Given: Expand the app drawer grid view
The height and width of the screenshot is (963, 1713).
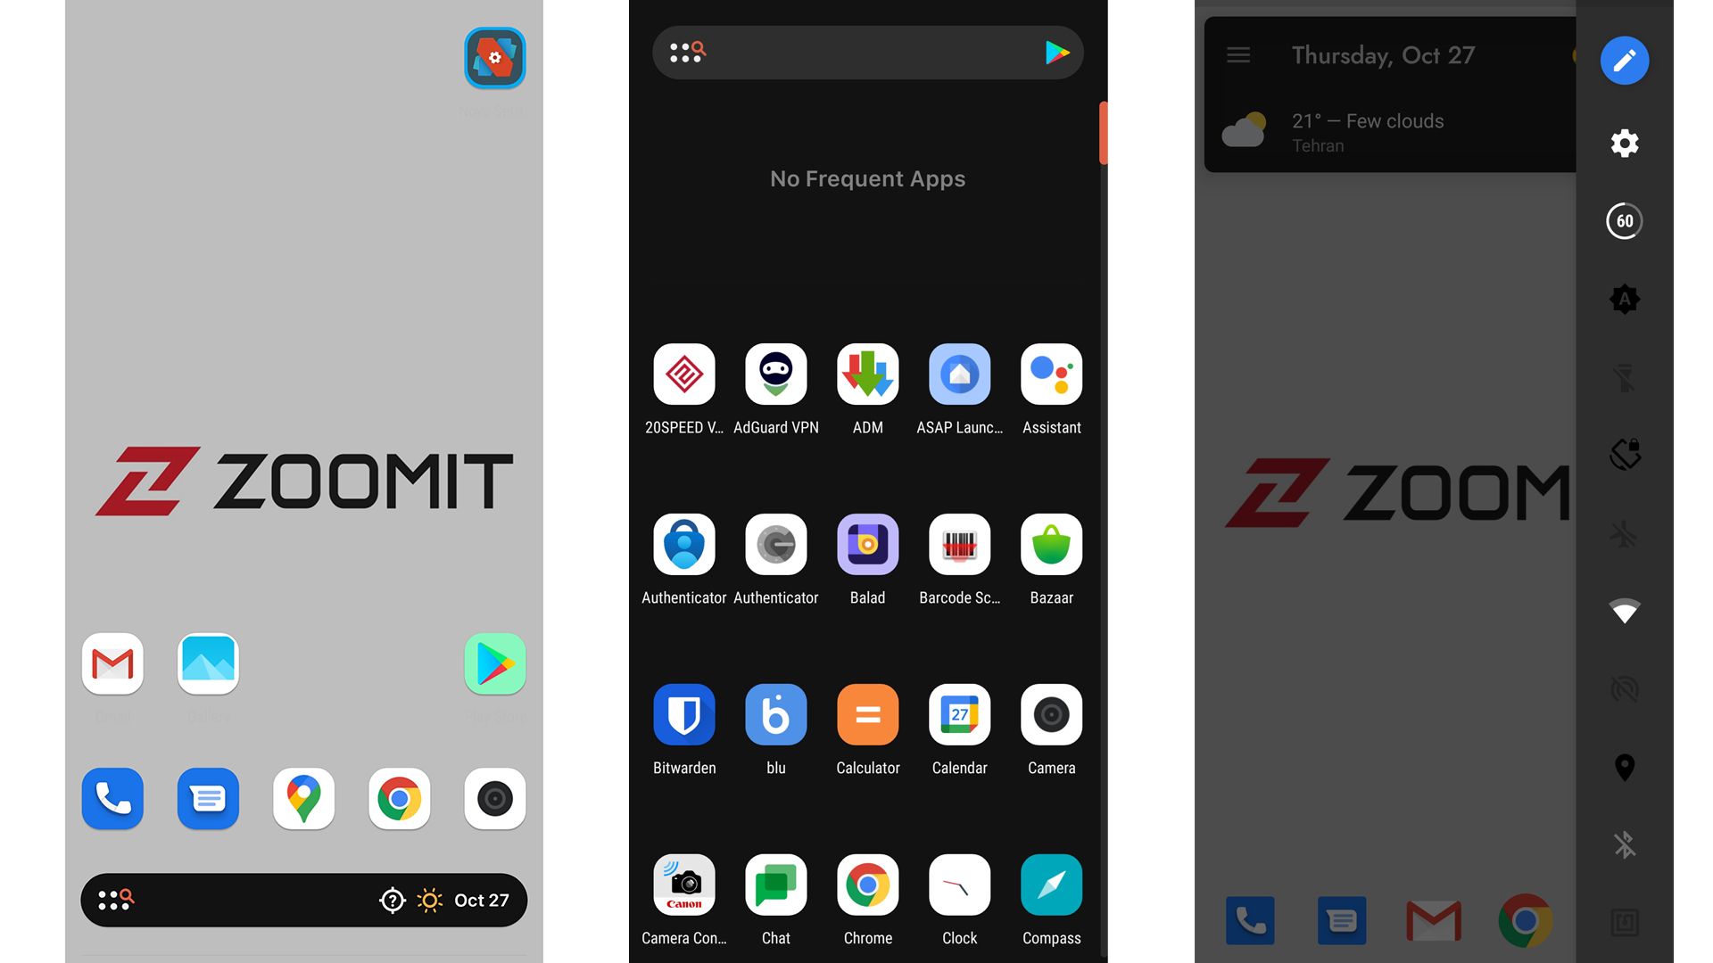Looking at the screenshot, I should [684, 51].
